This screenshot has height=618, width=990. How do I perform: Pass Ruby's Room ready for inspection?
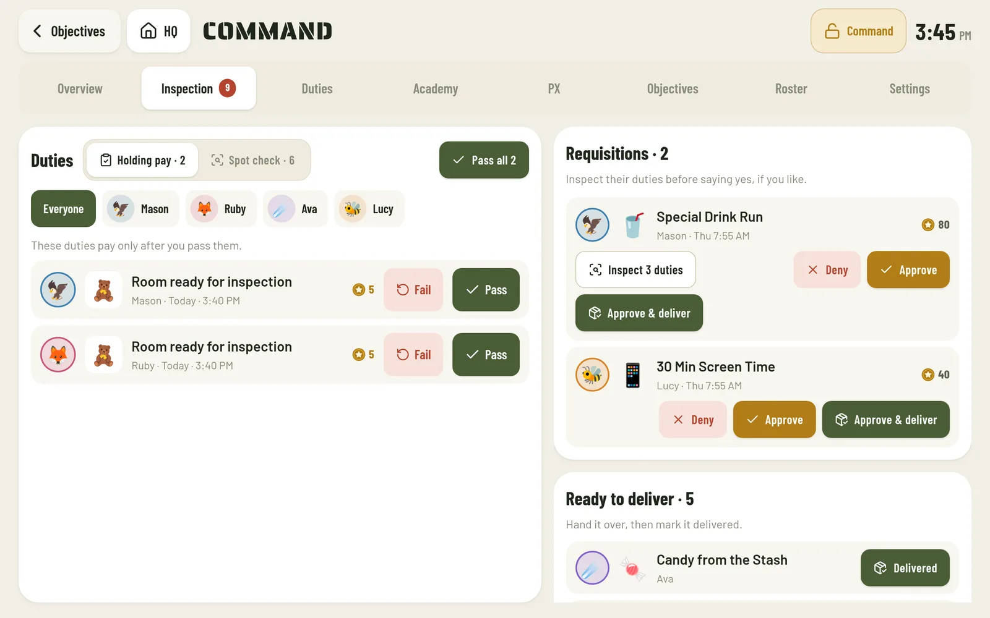pyautogui.click(x=486, y=355)
